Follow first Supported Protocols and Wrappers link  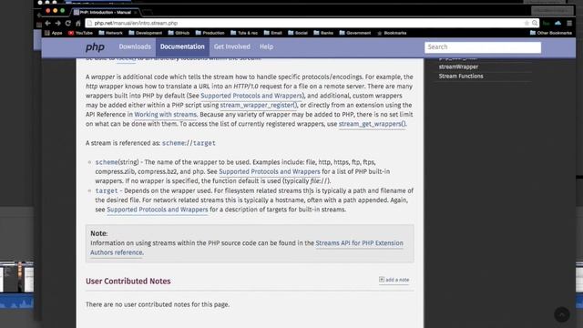coord(251,96)
